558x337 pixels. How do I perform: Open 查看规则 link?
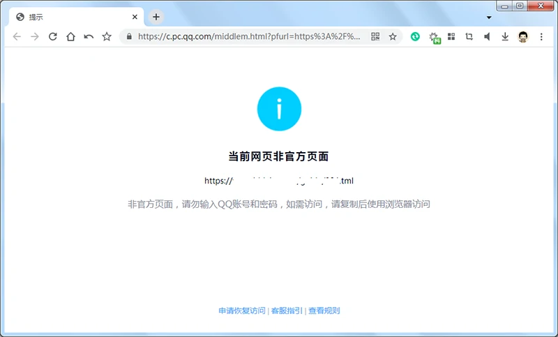324,310
